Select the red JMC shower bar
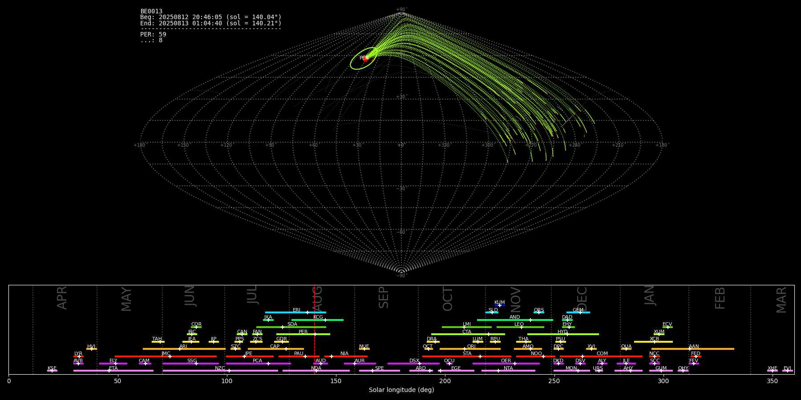The image size is (801, 400). [166, 356]
